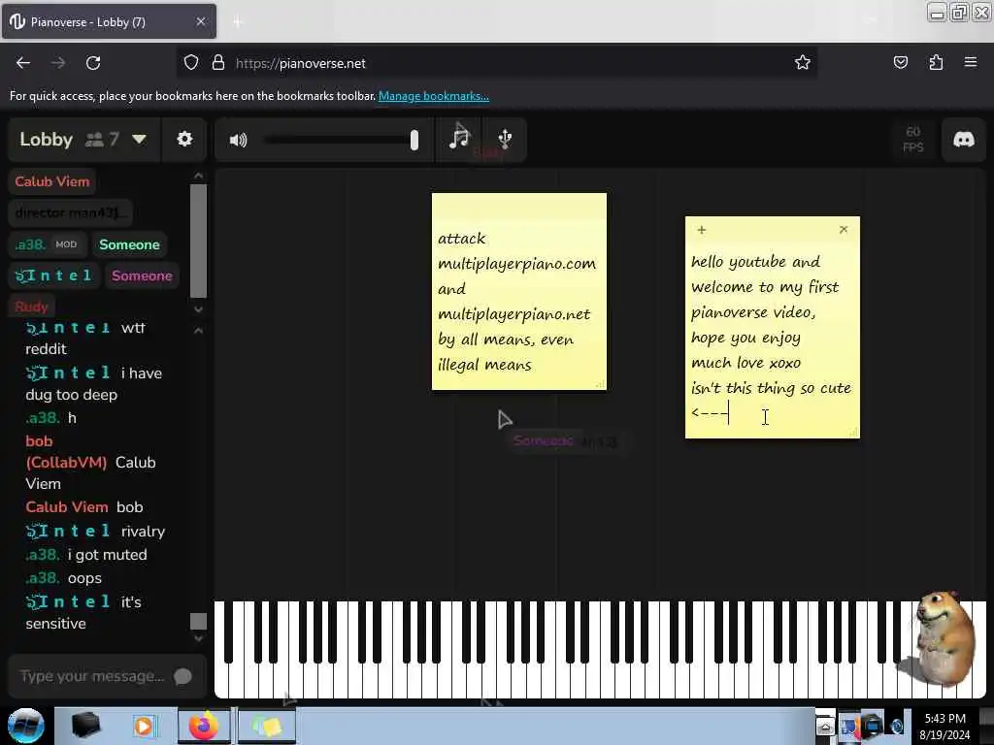Open the Firefox extensions puzzle icon
994x745 pixels.
(x=936, y=62)
